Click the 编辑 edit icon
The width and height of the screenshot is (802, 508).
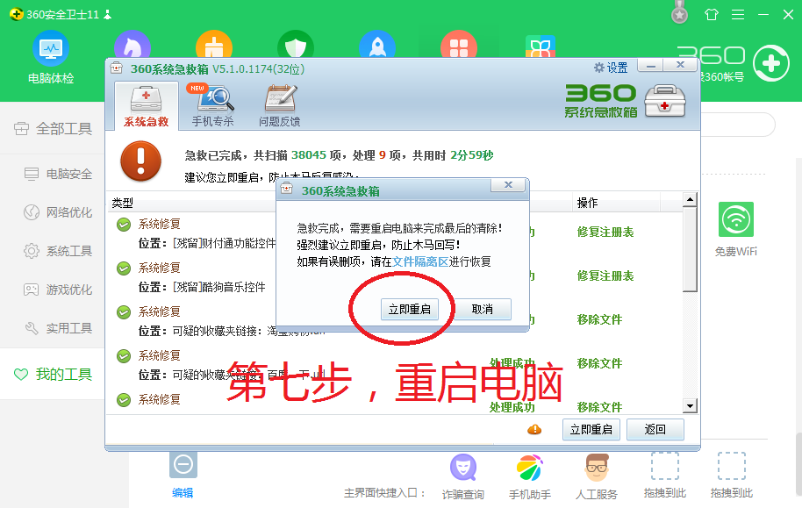tap(183, 466)
